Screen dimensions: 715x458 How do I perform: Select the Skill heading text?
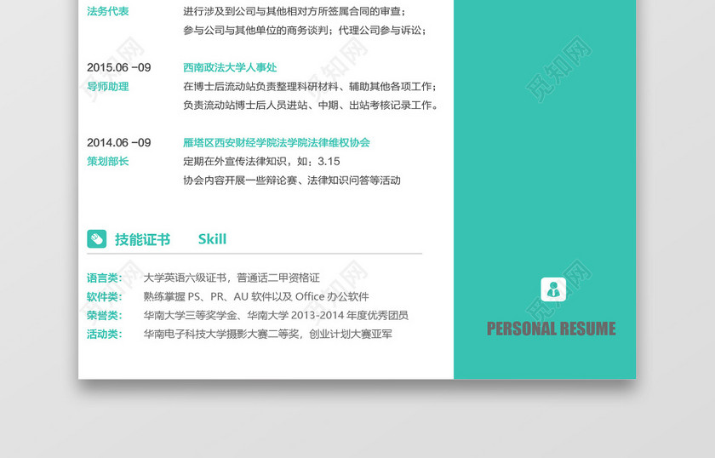tap(212, 239)
